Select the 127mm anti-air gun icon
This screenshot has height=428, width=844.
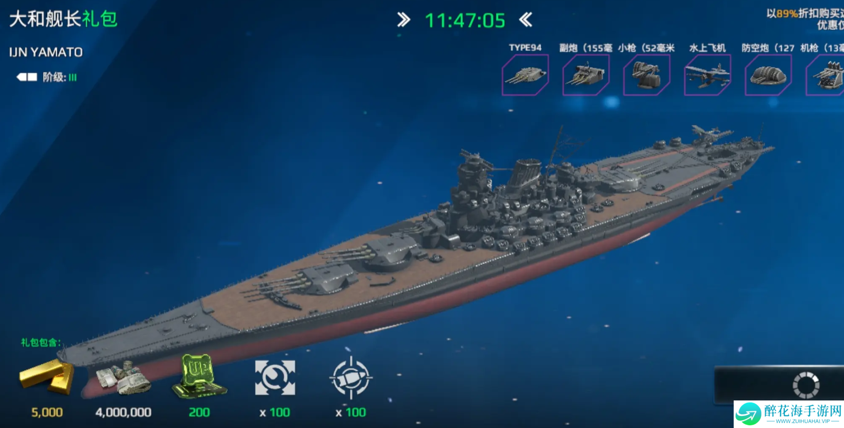tap(768, 75)
